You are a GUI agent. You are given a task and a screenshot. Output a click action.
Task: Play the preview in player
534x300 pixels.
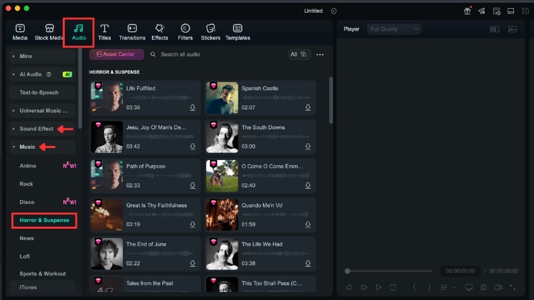tap(378, 287)
